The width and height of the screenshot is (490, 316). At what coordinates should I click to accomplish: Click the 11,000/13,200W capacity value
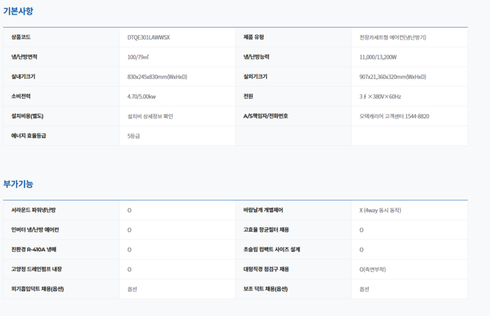coord(378,57)
